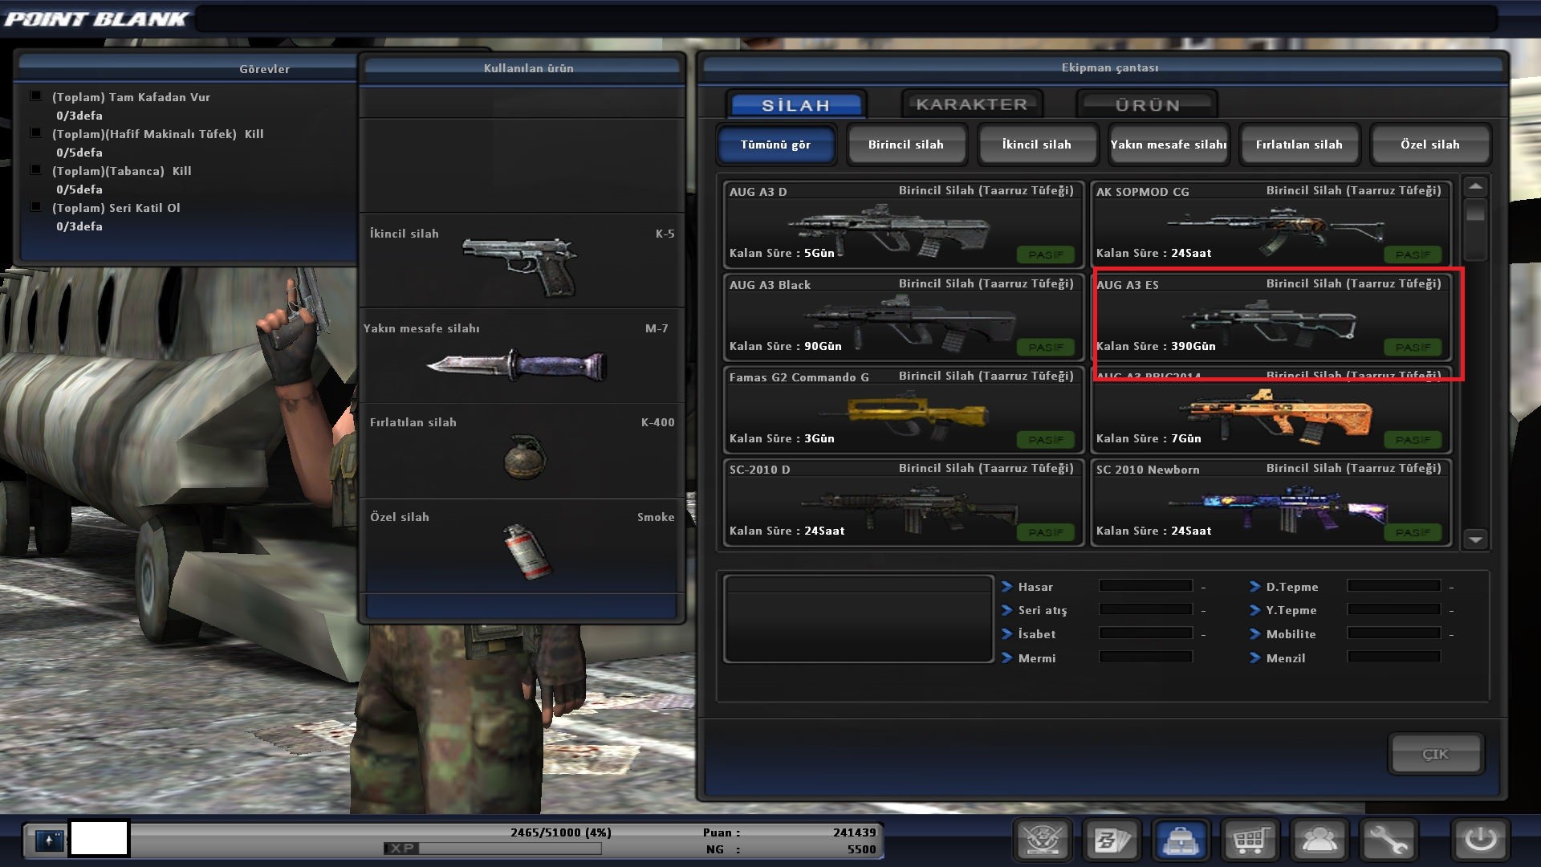Click the weapon list scroll down arrow
The width and height of the screenshot is (1541, 867).
[1475, 539]
